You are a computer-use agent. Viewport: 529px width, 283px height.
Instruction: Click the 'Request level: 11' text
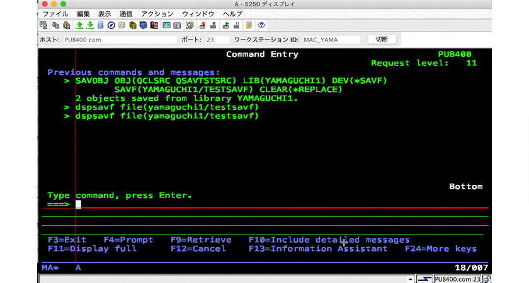click(x=424, y=63)
